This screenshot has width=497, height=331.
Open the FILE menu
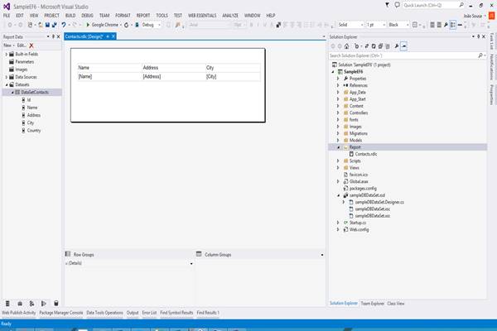click(x=7, y=16)
